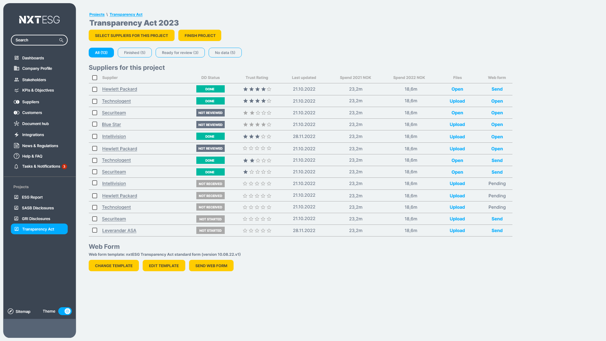The image size is (606, 341).
Task: Click the trust rating stars for Intellivision DONE row
Action: tap(257, 136)
